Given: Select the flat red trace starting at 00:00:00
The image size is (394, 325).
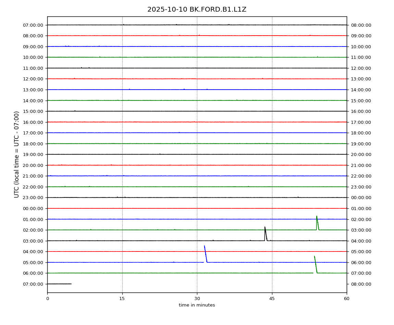Looking at the screenshot, I should click(x=197, y=208).
